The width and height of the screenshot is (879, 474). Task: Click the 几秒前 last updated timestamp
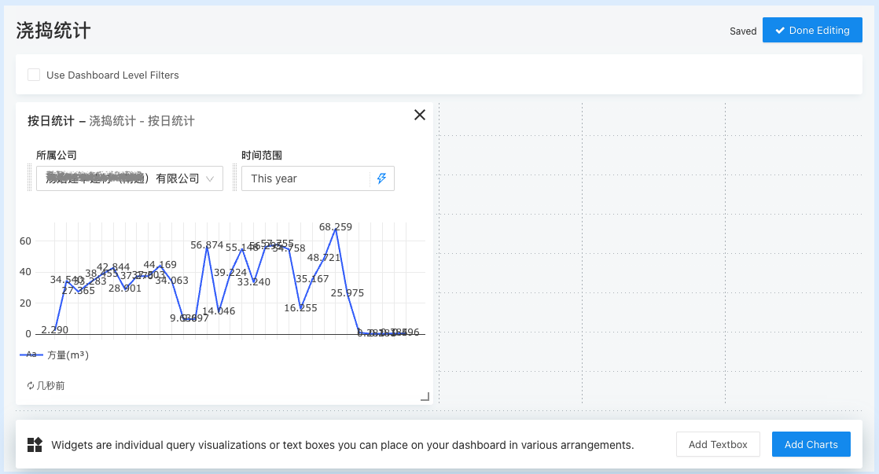(50, 385)
